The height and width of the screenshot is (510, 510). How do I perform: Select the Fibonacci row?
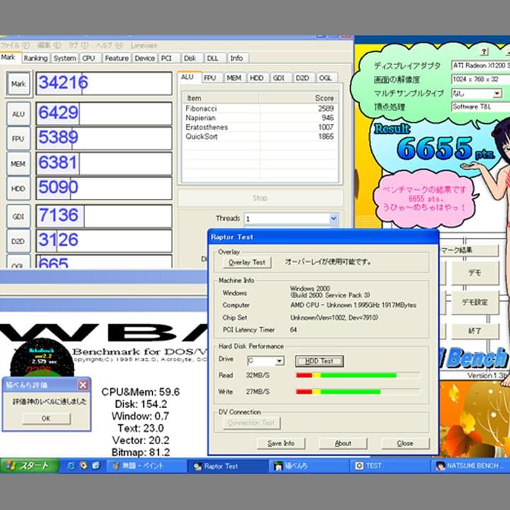pos(260,108)
